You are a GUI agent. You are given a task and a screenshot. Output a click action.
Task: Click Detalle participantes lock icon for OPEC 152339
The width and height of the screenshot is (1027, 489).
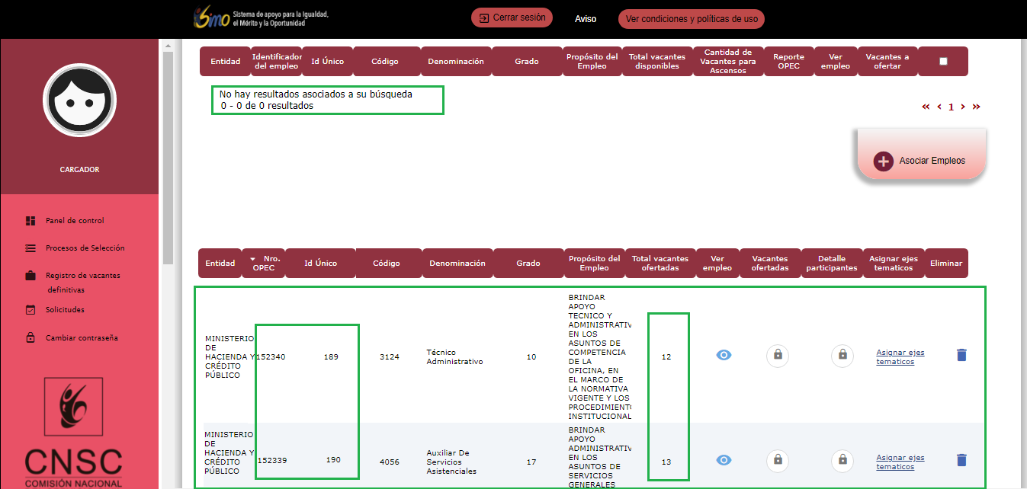842,460
